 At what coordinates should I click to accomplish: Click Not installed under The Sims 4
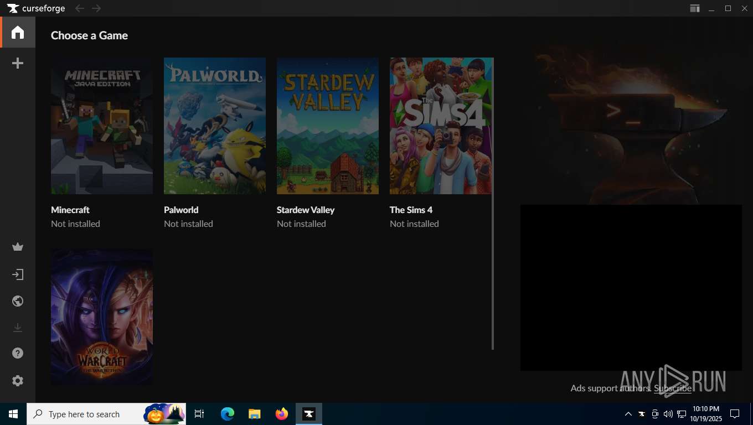click(414, 224)
